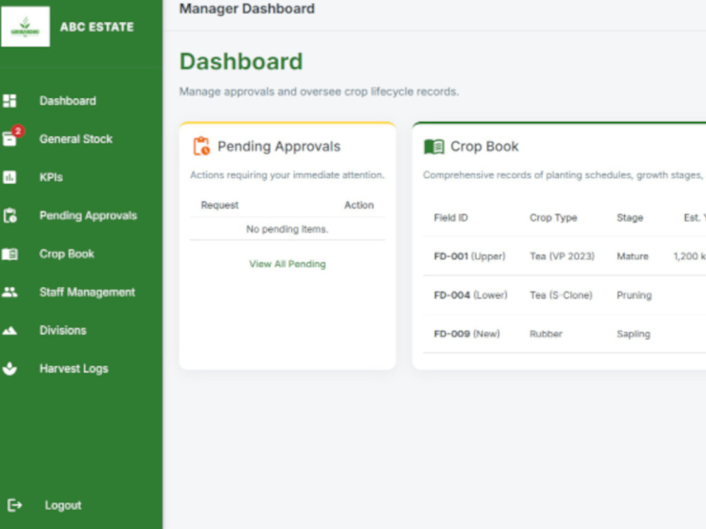706x529 pixels.
Task: Click the 'No pending items.' message
Action: [287, 229]
